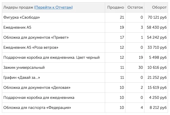170x115 pixels.
Task: Click the remaining stock value 30
Action: [141, 67]
